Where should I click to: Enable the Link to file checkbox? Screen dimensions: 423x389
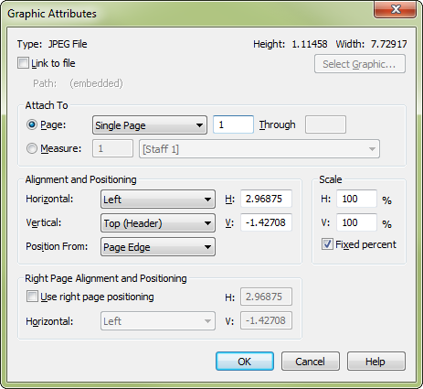click(23, 63)
